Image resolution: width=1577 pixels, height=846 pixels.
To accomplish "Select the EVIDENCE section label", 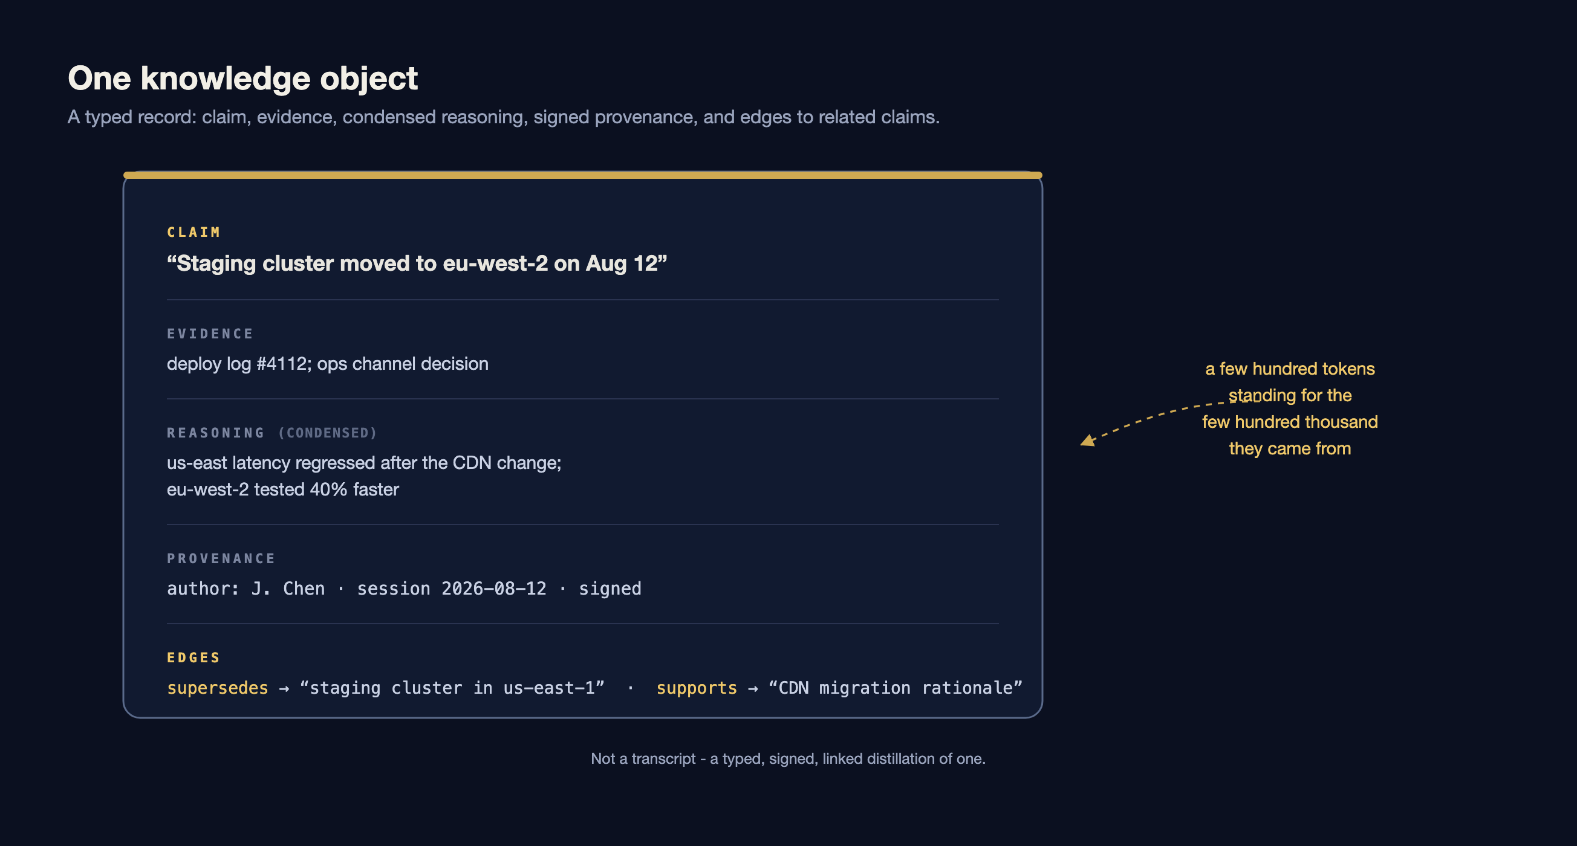I will tap(210, 334).
